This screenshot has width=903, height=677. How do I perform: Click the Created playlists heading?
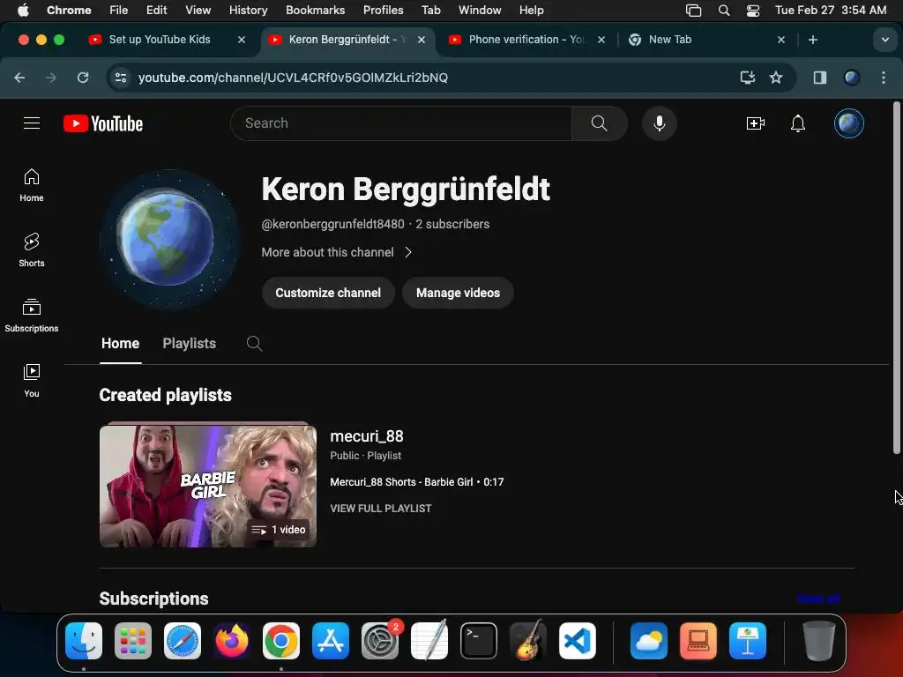[x=165, y=395]
